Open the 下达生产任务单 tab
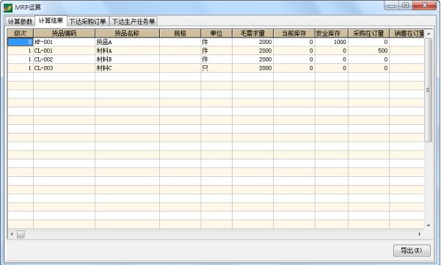This screenshot has width=441, height=265. pyautogui.click(x=134, y=21)
